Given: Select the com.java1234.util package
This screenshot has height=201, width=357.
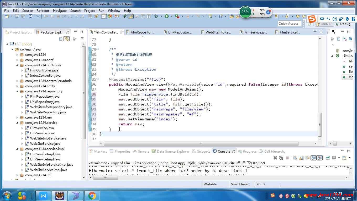Looking at the screenshot, I should pos(38,175).
